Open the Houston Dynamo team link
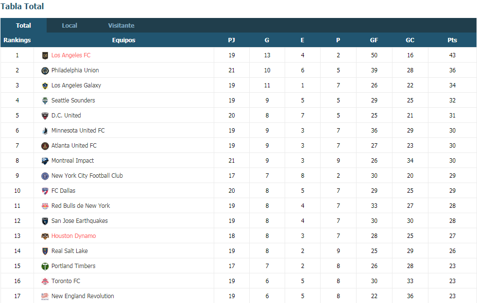 pyautogui.click(x=73, y=236)
